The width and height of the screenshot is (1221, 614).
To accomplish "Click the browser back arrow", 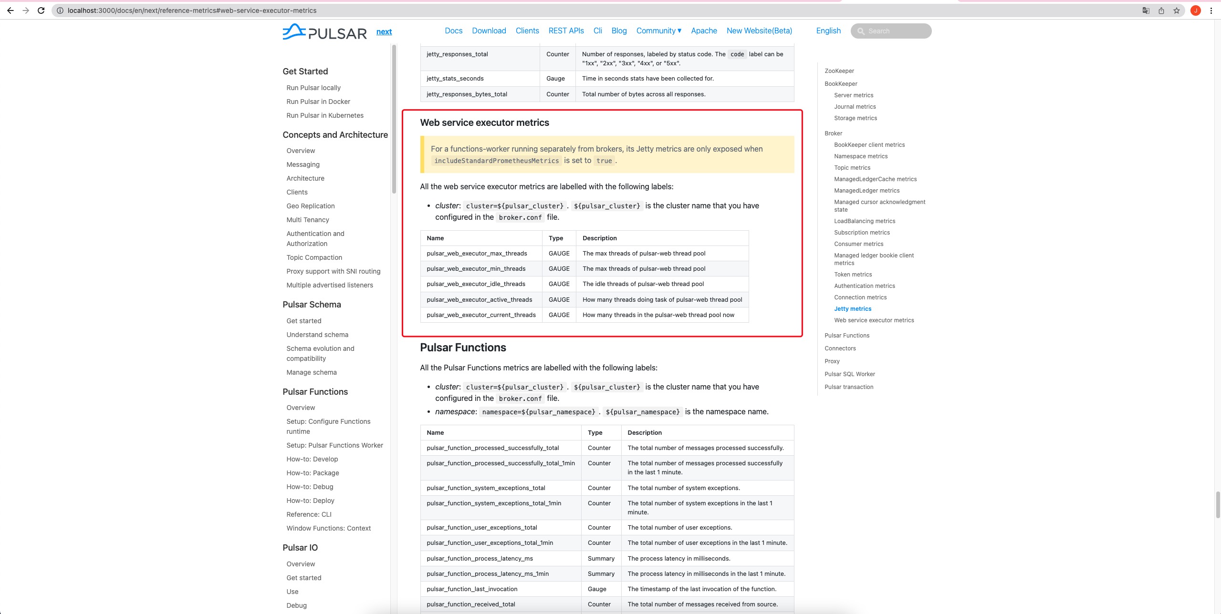I will point(10,10).
